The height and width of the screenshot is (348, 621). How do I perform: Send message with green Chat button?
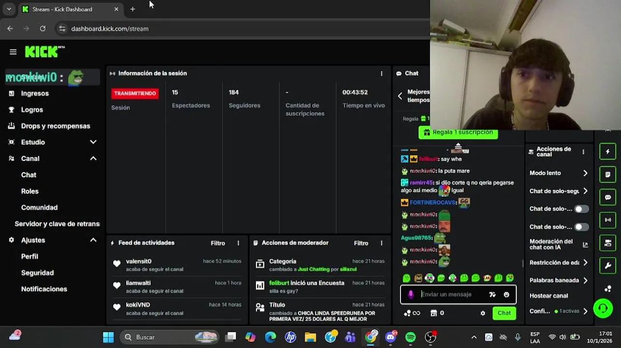pyautogui.click(x=504, y=313)
